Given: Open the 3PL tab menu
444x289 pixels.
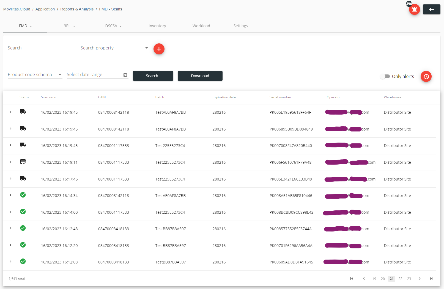Looking at the screenshot, I should [x=69, y=26].
